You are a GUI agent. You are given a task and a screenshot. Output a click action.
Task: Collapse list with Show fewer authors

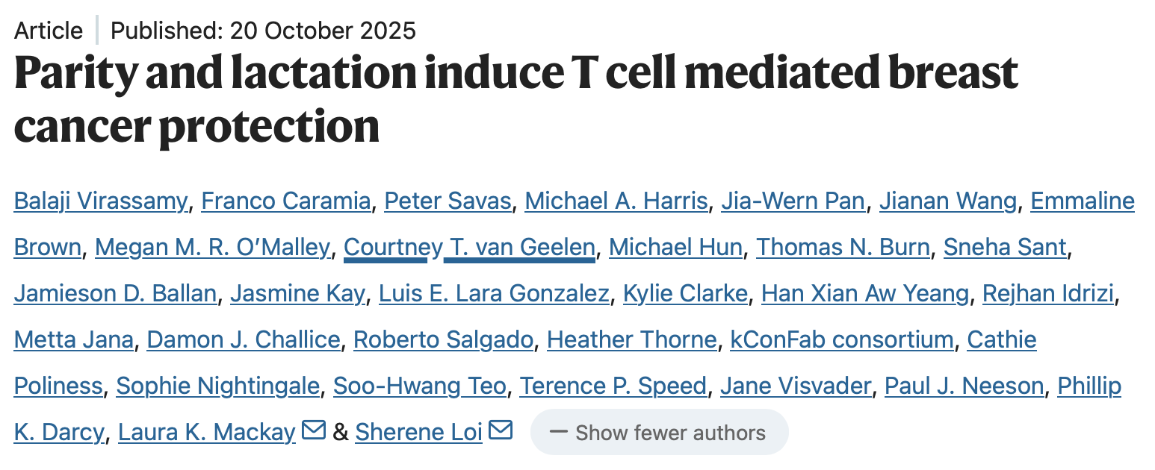tap(659, 433)
